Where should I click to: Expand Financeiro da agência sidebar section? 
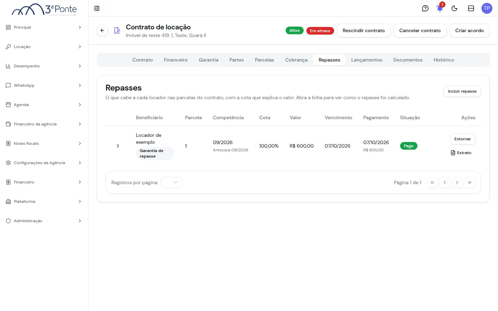[x=44, y=124]
